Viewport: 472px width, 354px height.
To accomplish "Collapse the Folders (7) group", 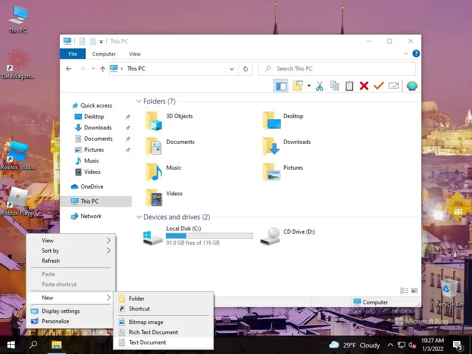I will (x=139, y=101).
